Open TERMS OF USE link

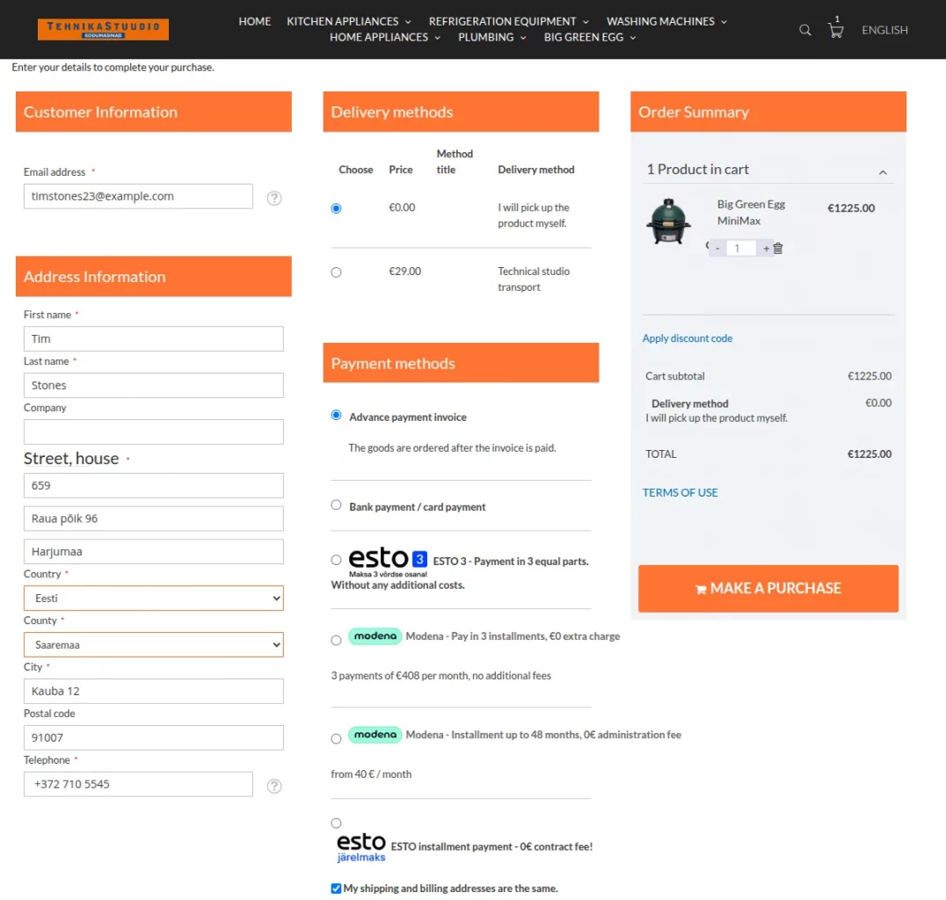tap(680, 492)
